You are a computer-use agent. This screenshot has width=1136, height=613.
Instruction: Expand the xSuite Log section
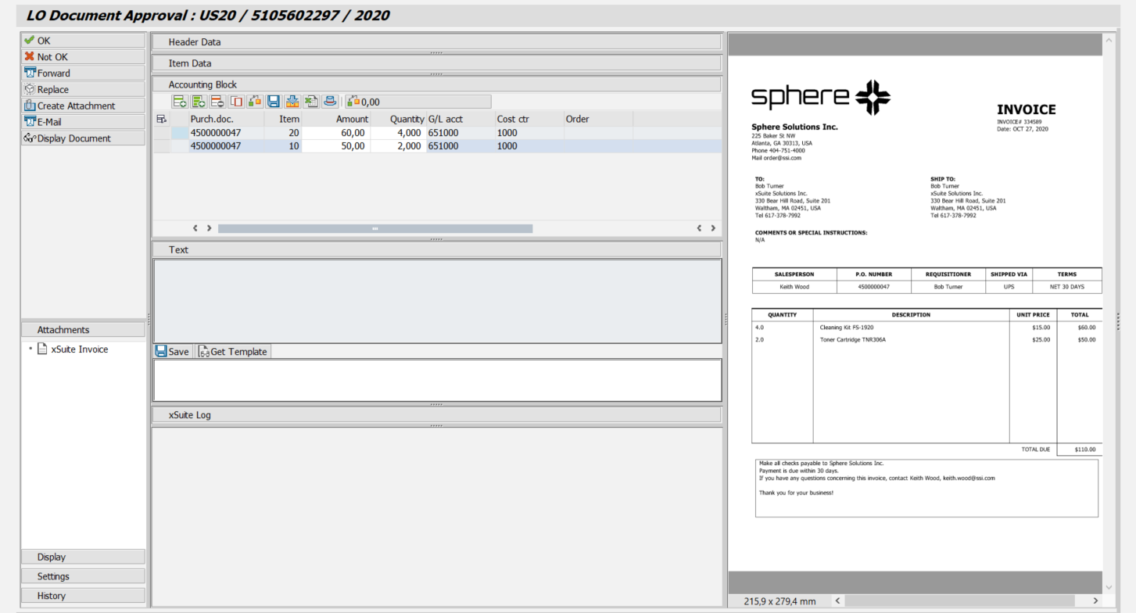[x=435, y=415]
